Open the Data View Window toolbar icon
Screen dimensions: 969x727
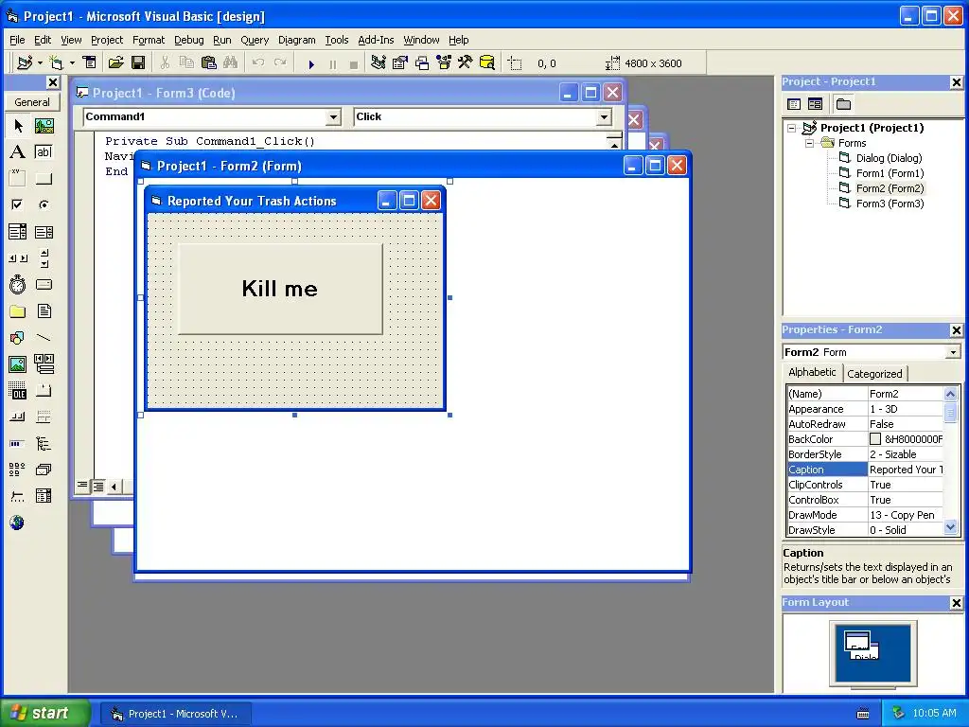pyautogui.click(x=487, y=63)
